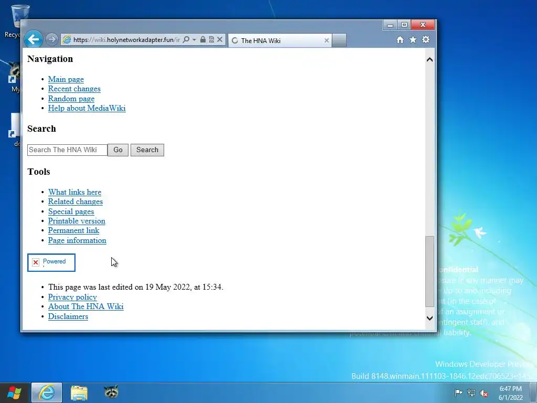
Task: Click the raccoon icon on the taskbar
Action: click(x=111, y=391)
